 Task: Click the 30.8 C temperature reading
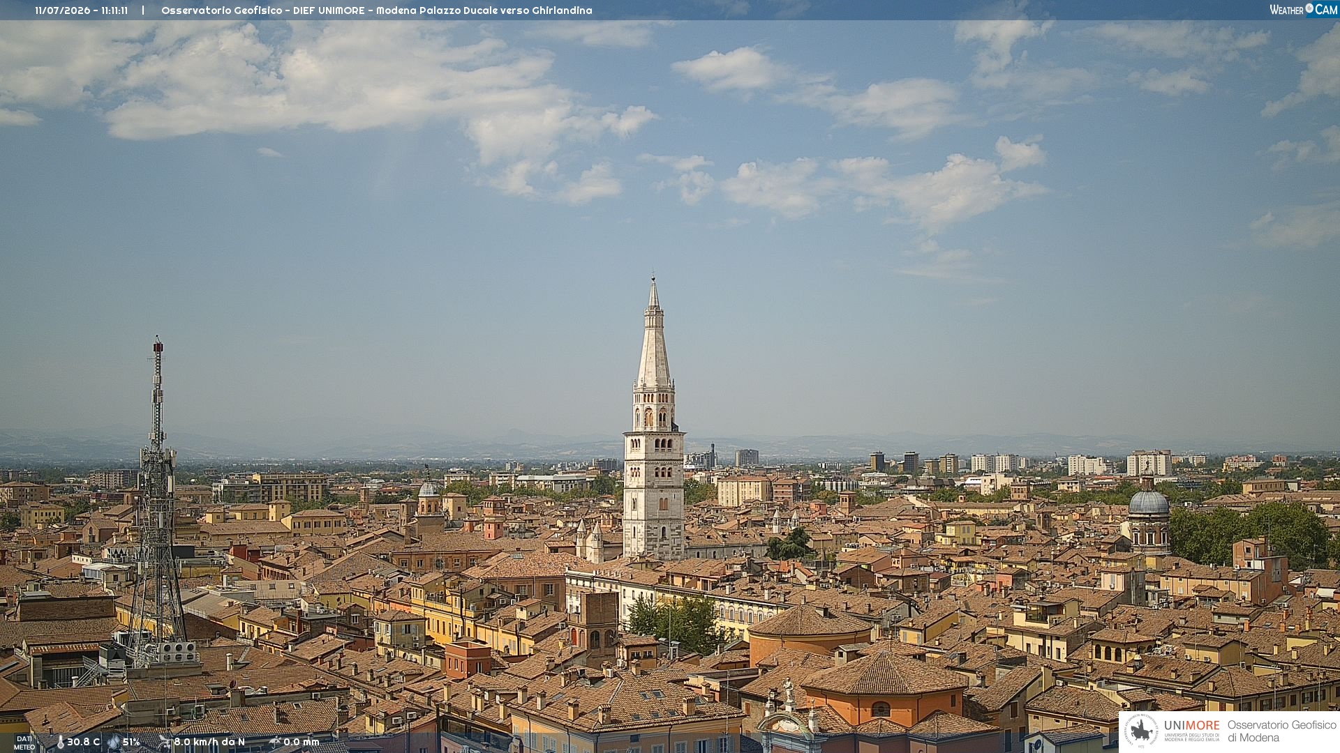(x=83, y=742)
